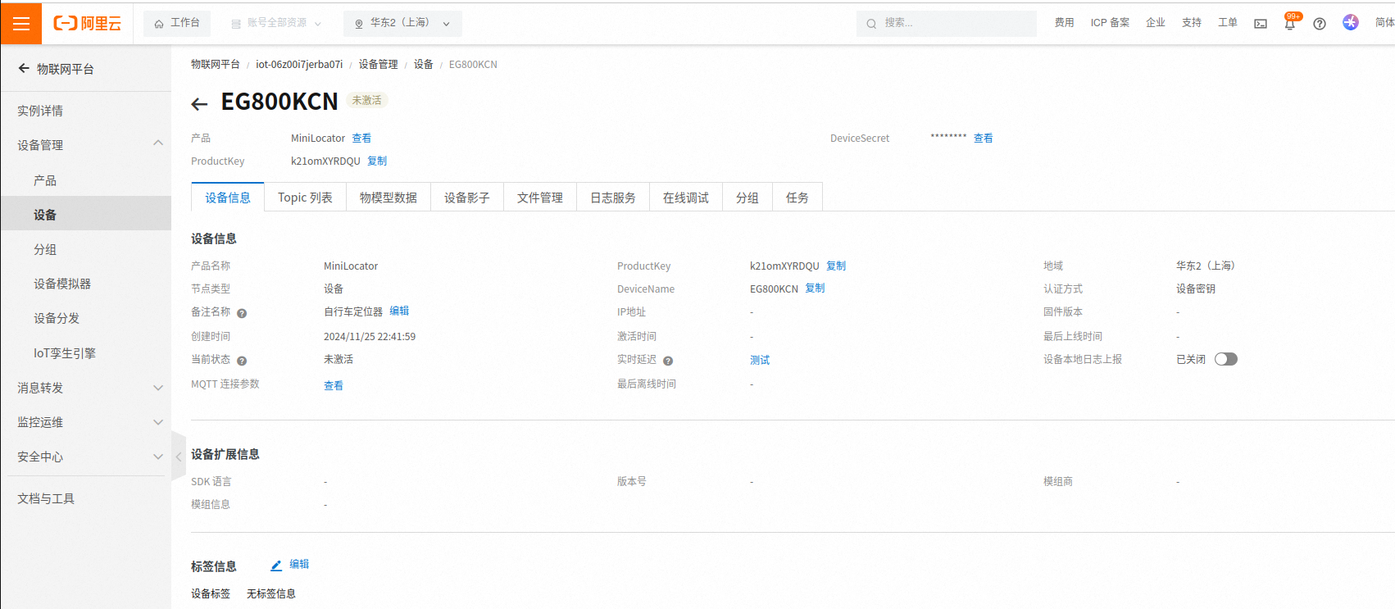Click the top search input field
1395x609 pixels.
pyautogui.click(x=951, y=24)
